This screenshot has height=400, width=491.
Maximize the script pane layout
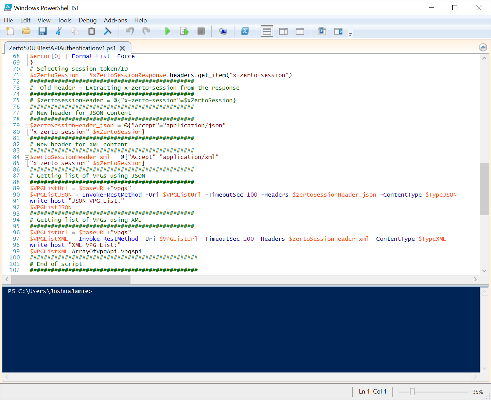(x=300, y=31)
